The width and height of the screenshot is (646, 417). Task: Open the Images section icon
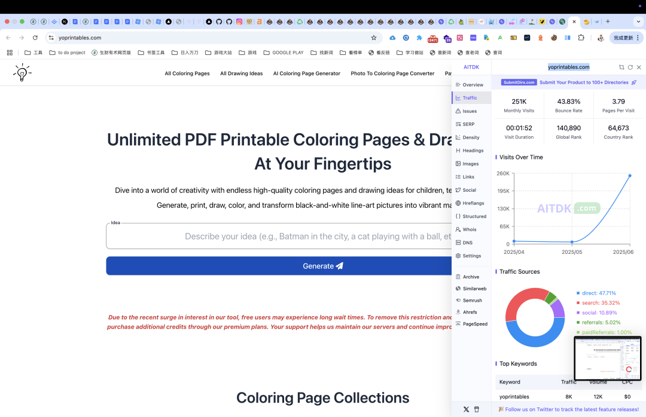(x=458, y=164)
